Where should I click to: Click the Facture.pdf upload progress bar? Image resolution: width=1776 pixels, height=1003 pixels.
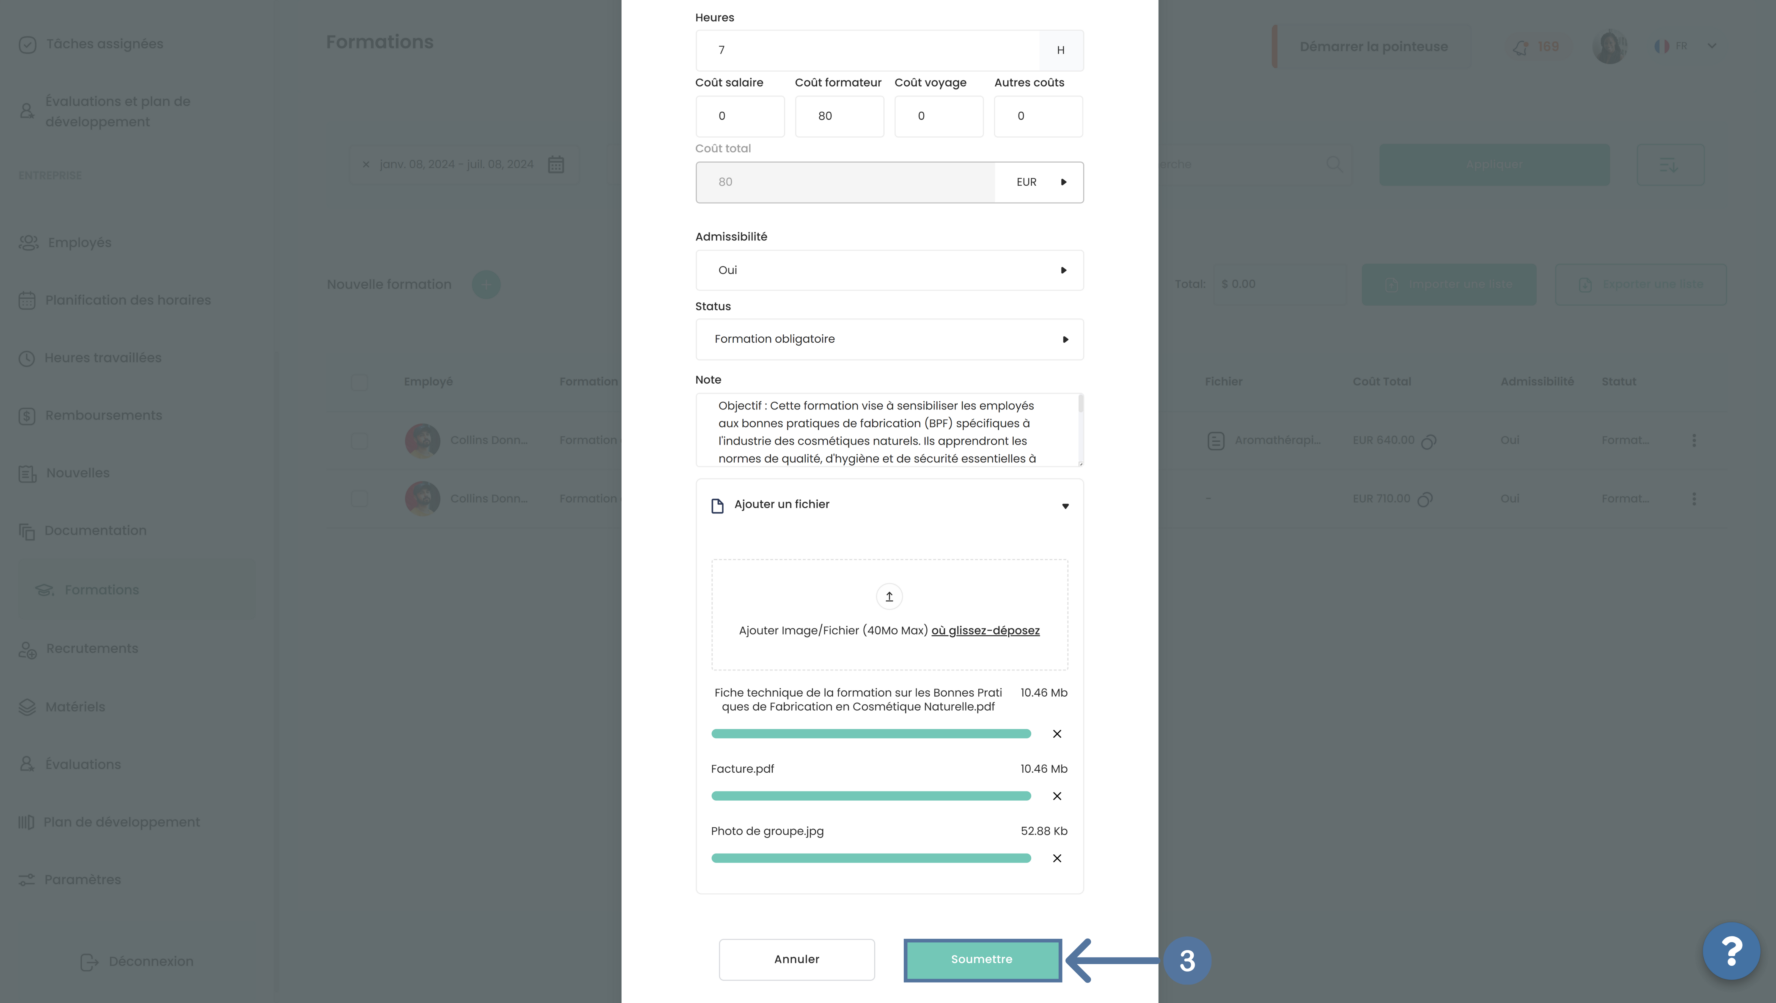(x=871, y=796)
